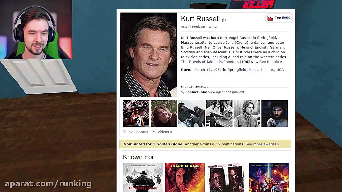Click More at IMDbPro link
Screen dimensions: 342x192
point(195,87)
